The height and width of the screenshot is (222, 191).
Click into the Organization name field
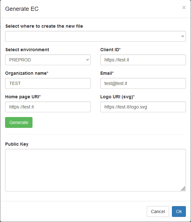tap(48, 83)
